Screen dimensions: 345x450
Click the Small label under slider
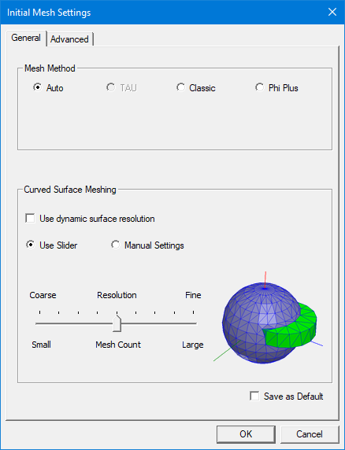[x=42, y=345]
